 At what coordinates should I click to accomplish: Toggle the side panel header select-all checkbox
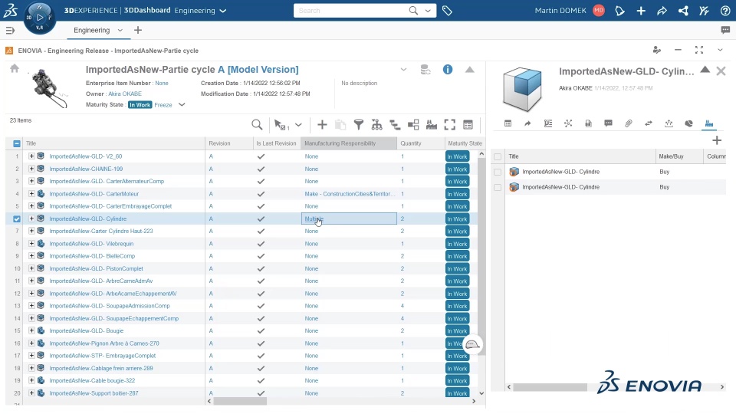click(x=498, y=156)
